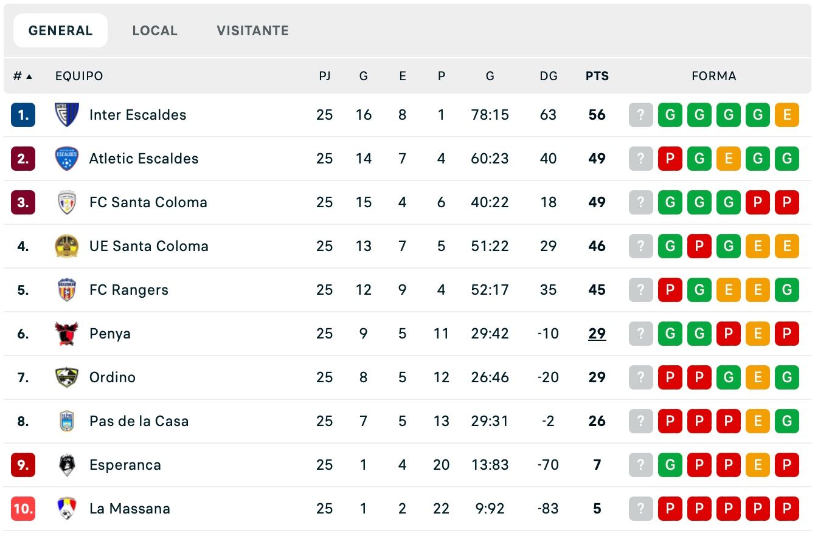Select the Esperanca club badge

(x=67, y=464)
